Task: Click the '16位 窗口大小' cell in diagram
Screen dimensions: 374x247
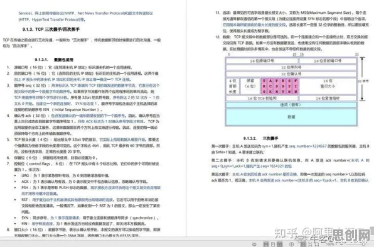Action: (328, 86)
